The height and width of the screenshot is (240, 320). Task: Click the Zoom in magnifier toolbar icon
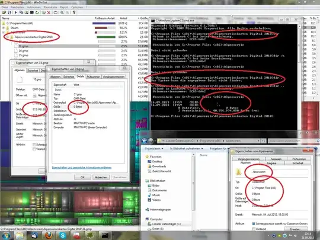(62, 12)
